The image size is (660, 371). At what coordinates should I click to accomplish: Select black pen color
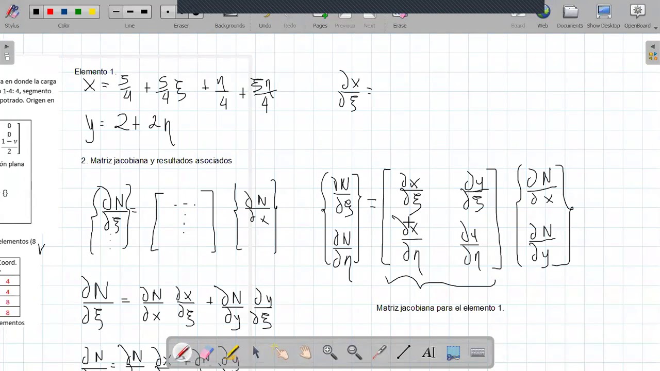pyautogui.click(x=36, y=12)
